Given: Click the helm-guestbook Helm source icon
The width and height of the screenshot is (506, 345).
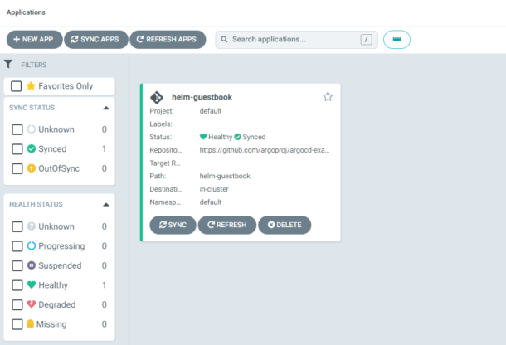Looking at the screenshot, I should [x=157, y=97].
